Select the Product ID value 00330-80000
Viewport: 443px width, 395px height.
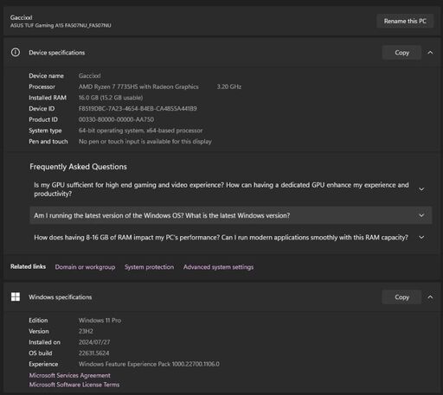tap(116, 119)
